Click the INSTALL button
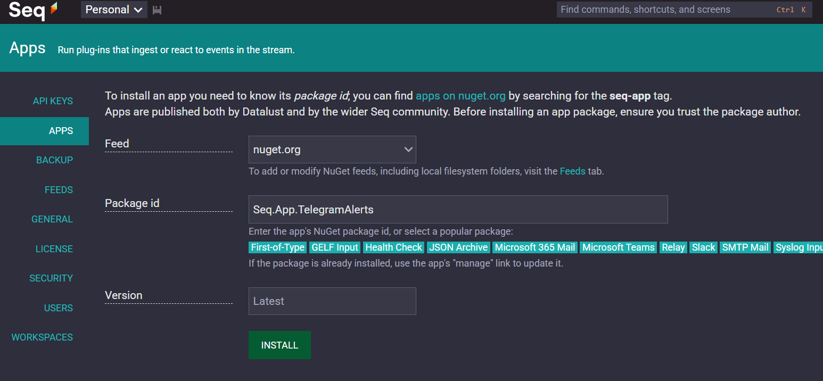The image size is (823, 381). pos(279,345)
